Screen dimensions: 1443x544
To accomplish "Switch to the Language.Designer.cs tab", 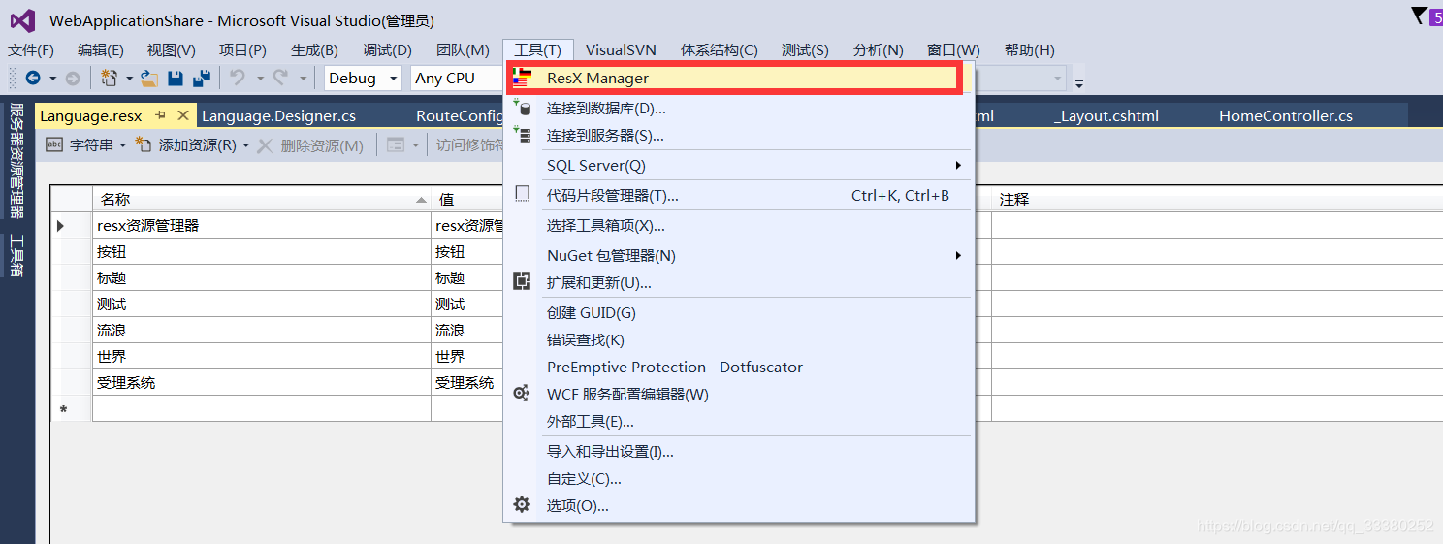I will (x=278, y=115).
